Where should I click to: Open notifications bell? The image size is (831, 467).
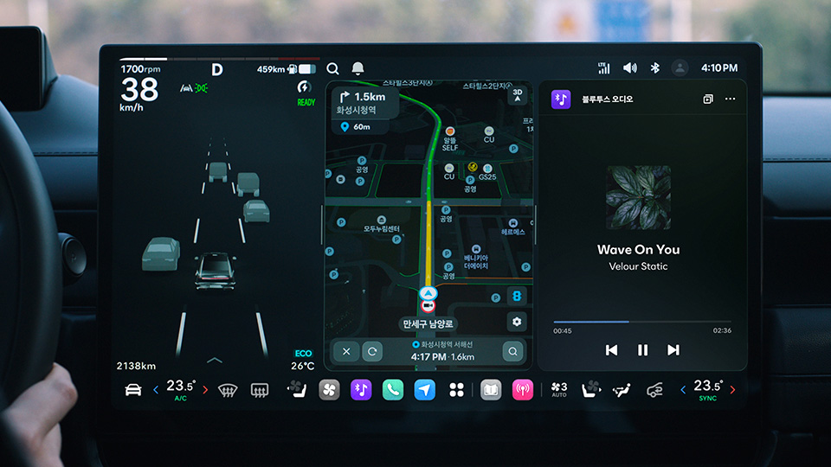358,68
